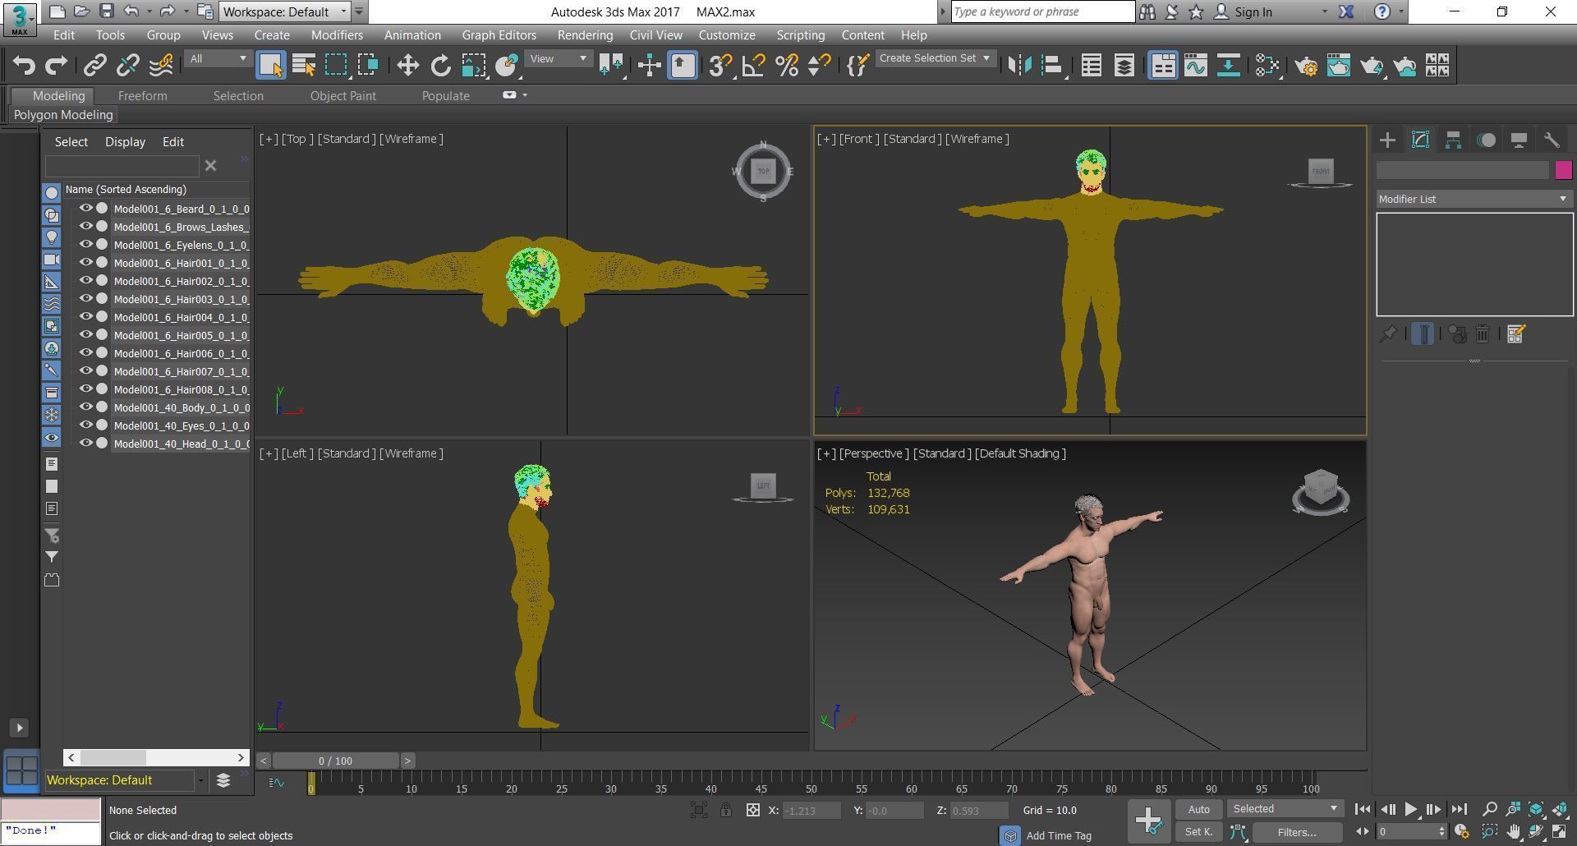Switch to the Modify command panel

click(1420, 140)
